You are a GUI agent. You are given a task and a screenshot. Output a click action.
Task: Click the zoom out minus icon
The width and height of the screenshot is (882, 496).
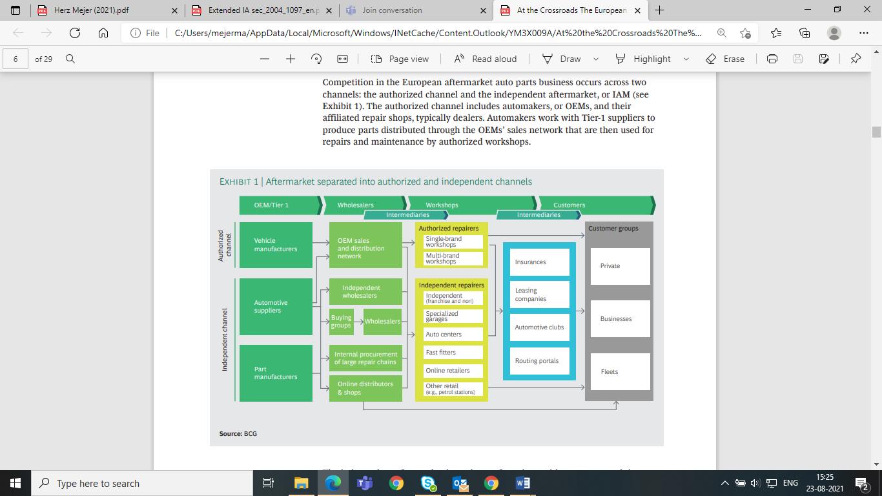pos(265,59)
